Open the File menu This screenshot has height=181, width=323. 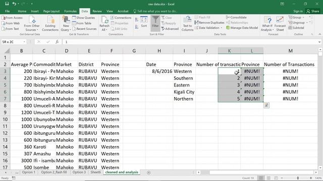[x=8, y=11]
